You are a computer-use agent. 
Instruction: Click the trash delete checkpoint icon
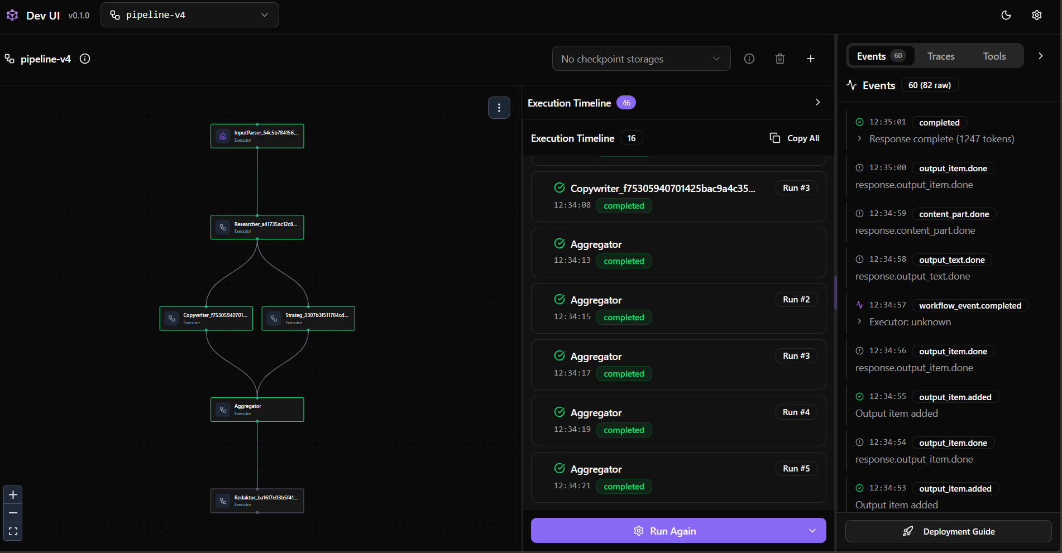(x=780, y=59)
